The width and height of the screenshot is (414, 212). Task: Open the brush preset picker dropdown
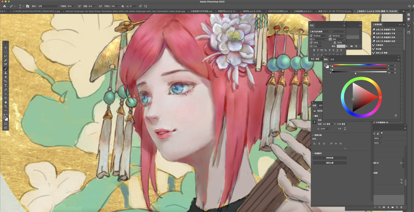[23, 6]
